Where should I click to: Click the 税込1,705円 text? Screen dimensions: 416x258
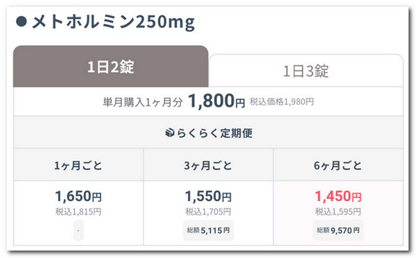pyautogui.click(x=208, y=212)
